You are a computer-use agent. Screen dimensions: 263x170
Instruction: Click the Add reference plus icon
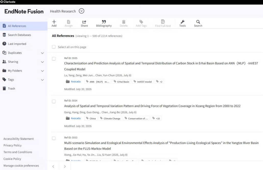click(54, 22)
